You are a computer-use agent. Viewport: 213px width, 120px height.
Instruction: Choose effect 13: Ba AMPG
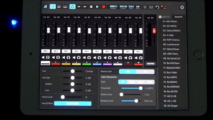(x=170, y=77)
